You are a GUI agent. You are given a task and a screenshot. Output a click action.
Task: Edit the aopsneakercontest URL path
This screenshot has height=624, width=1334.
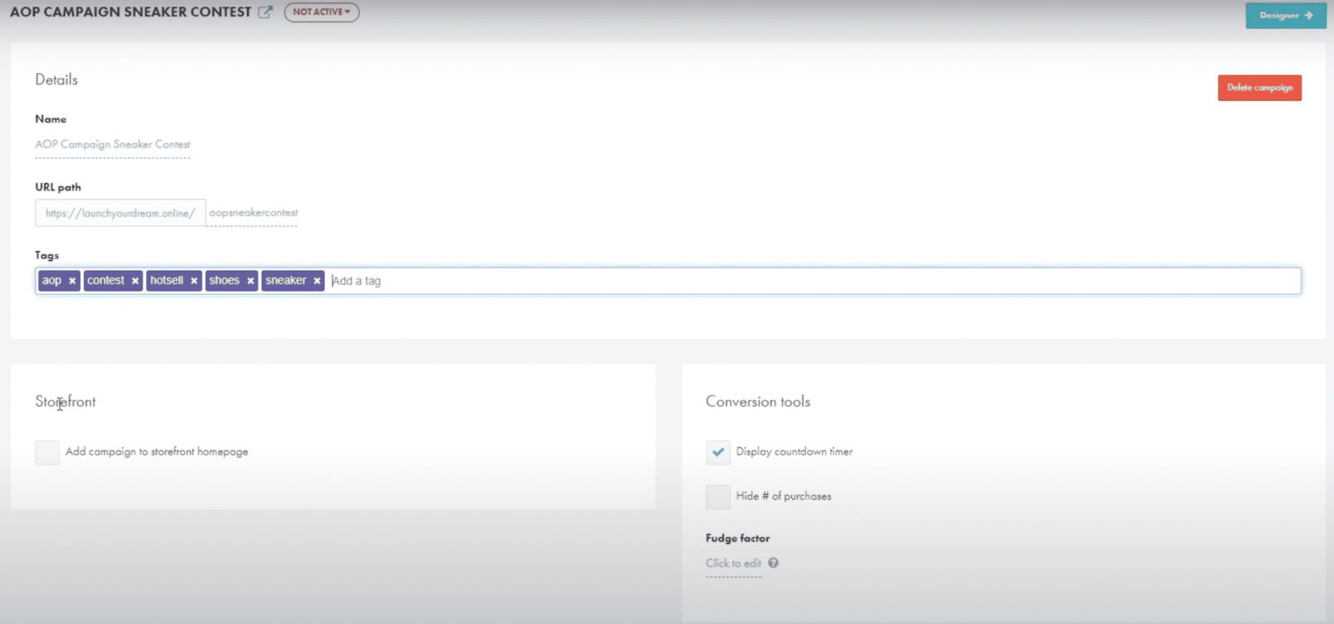[253, 213]
